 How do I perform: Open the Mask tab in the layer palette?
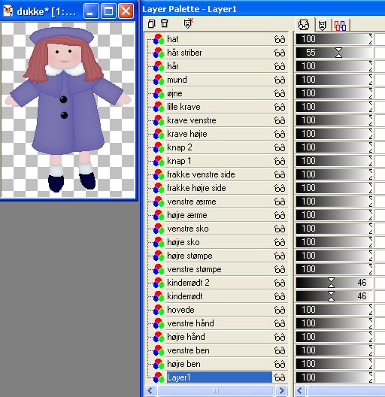(x=322, y=26)
